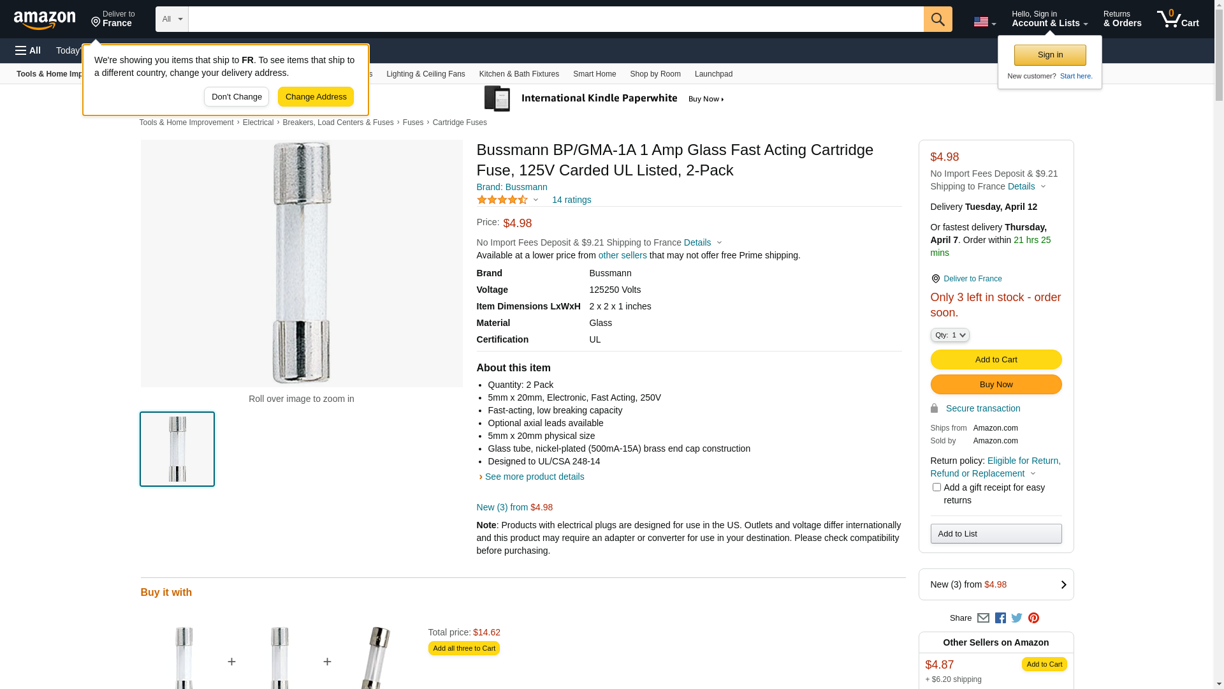The width and height of the screenshot is (1224, 689).
Task: Share product on Pinterest icon
Action: 1033,618
